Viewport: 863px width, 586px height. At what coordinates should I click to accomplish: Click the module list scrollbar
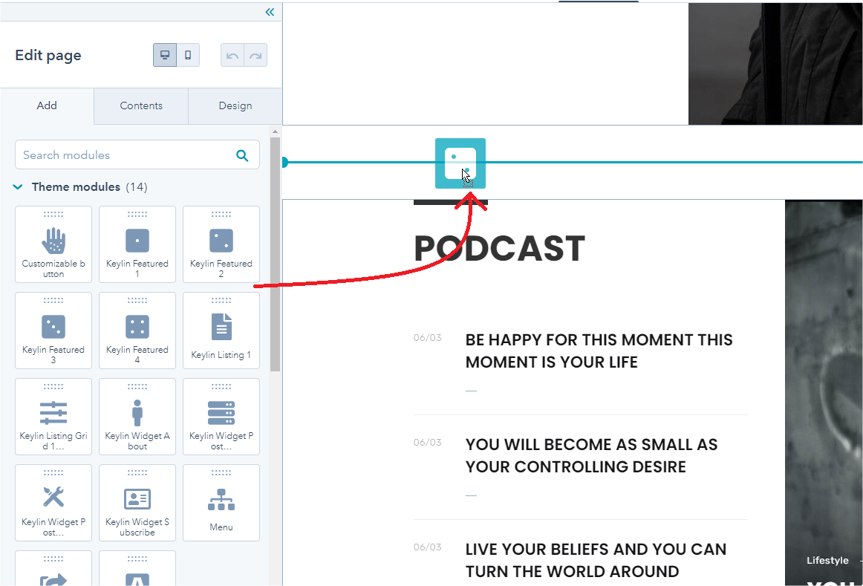pos(275,253)
